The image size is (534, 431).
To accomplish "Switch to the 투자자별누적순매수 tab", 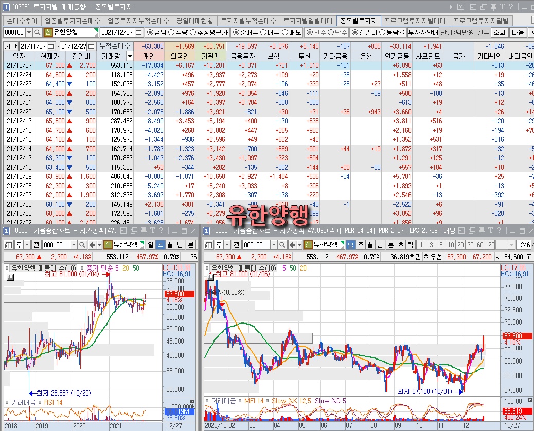I will [248, 21].
